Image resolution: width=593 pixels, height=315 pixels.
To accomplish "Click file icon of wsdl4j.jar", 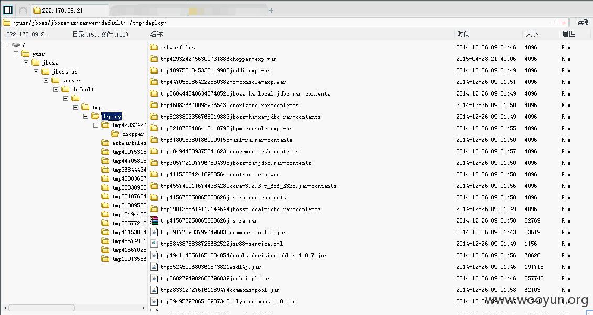I will [x=154, y=267].
